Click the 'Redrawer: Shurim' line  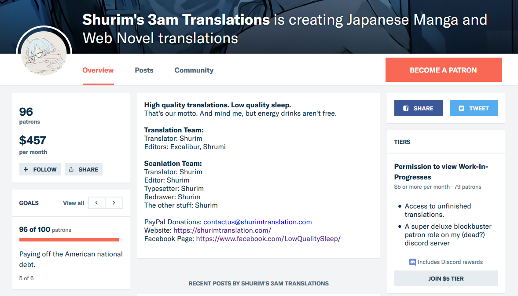tap(172, 197)
